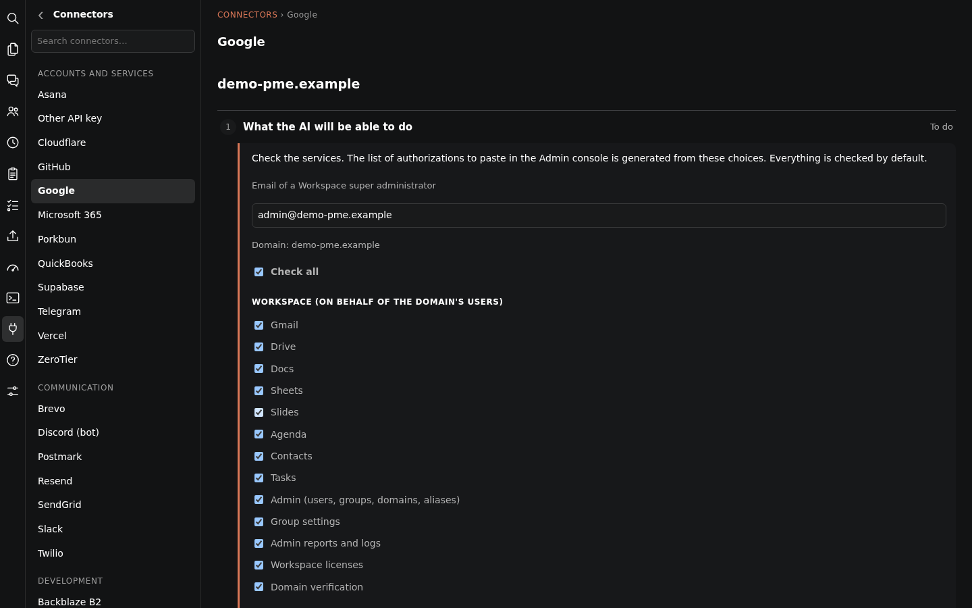Open the users group icon
This screenshot has height=608, width=972.
point(13,111)
